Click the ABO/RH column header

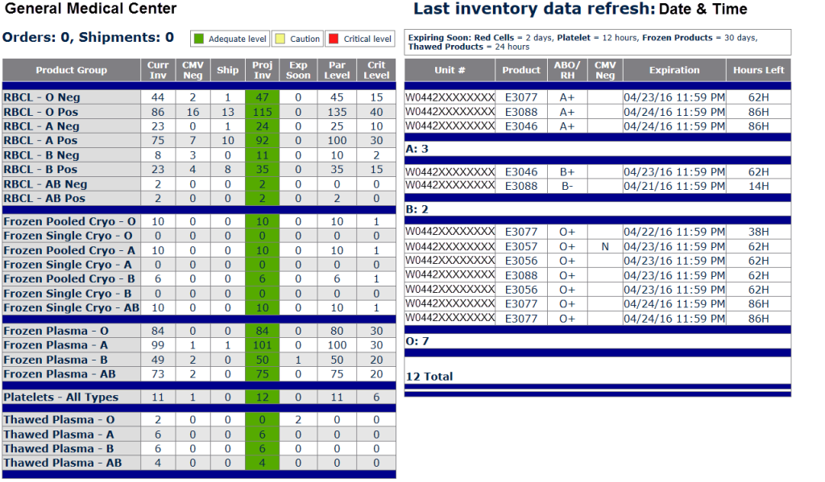pos(567,70)
